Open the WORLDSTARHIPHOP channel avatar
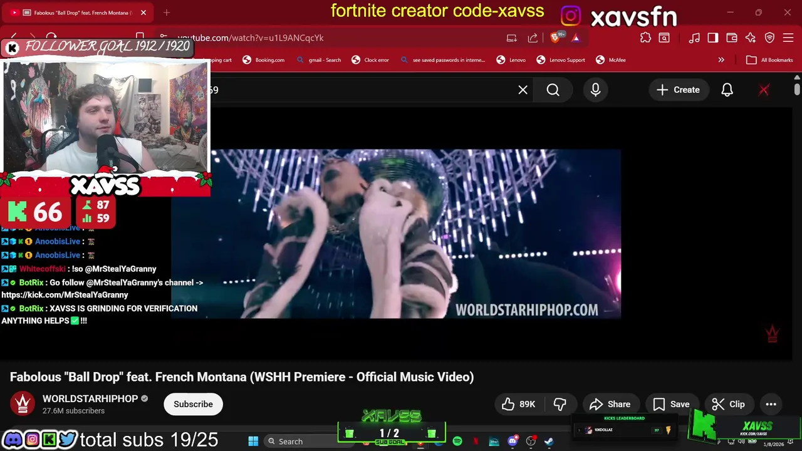The image size is (802, 451). click(x=23, y=404)
